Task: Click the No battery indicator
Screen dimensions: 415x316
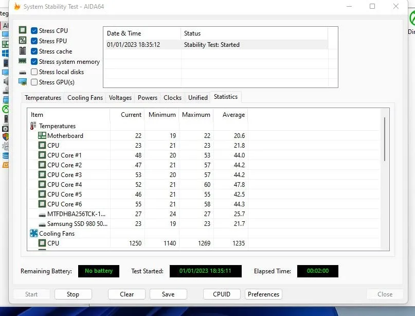Action: pos(99,271)
